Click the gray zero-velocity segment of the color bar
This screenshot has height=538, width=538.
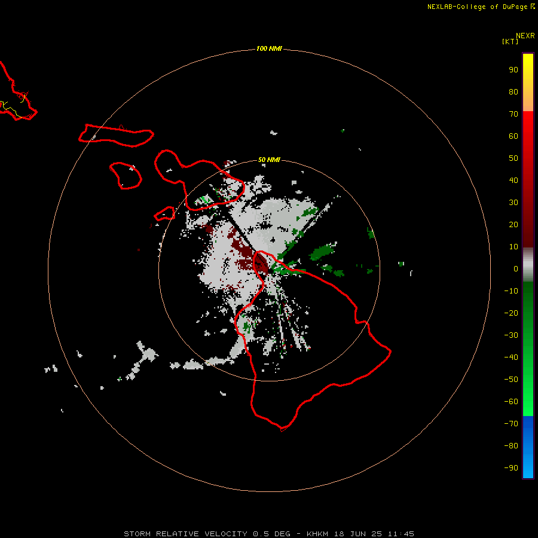tap(528, 265)
